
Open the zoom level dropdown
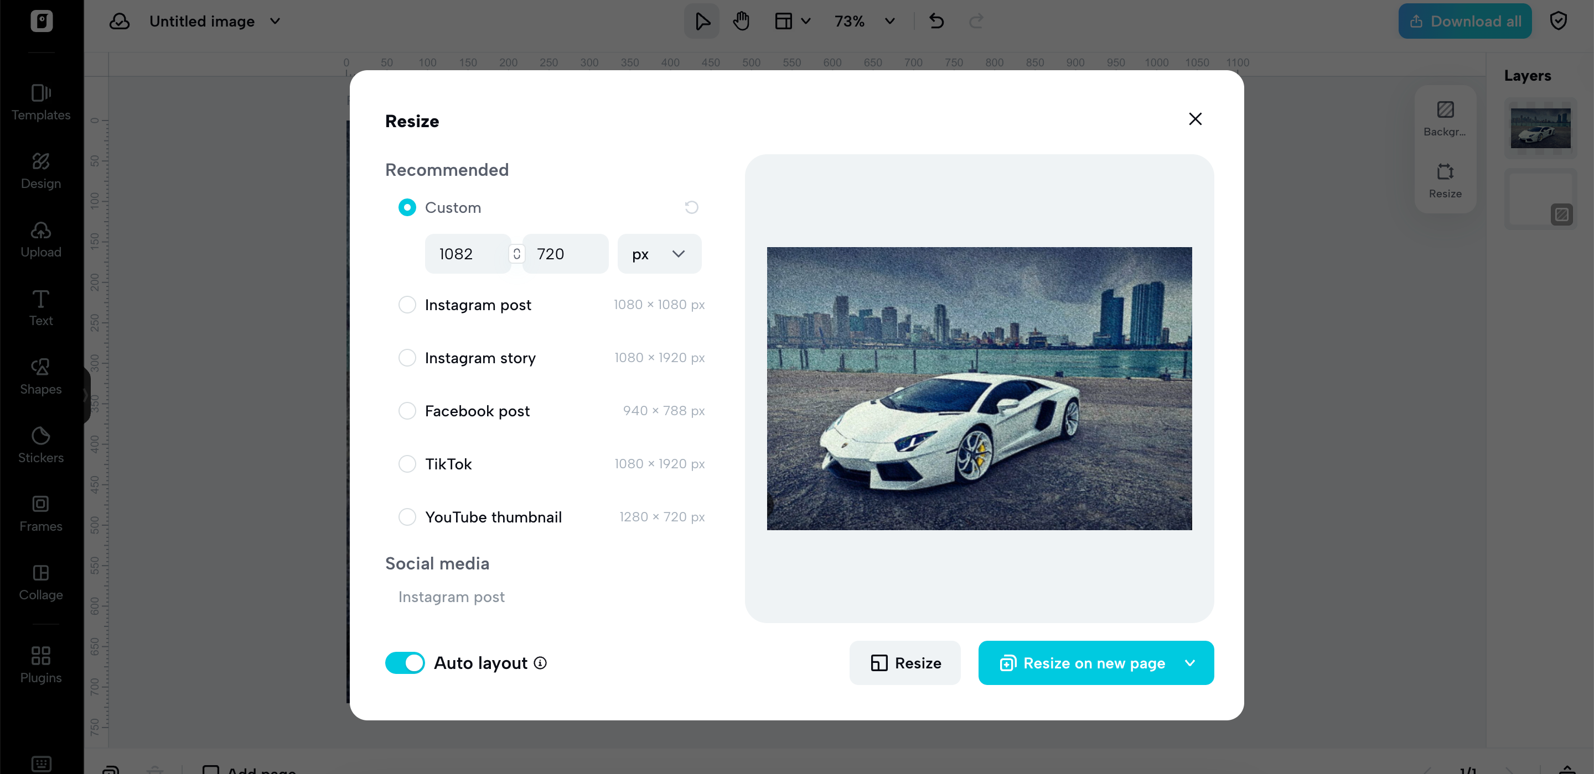(x=889, y=20)
